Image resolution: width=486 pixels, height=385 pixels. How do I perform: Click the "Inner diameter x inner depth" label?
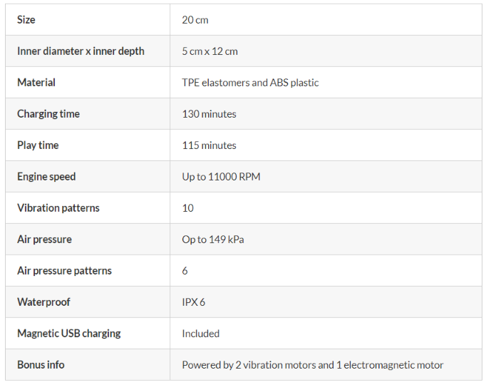(x=81, y=51)
